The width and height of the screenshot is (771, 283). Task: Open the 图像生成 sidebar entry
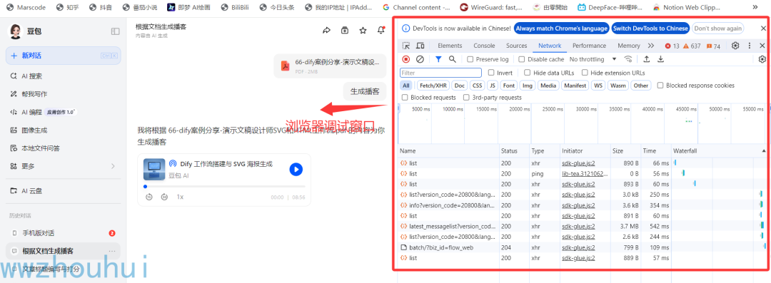click(x=63, y=130)
